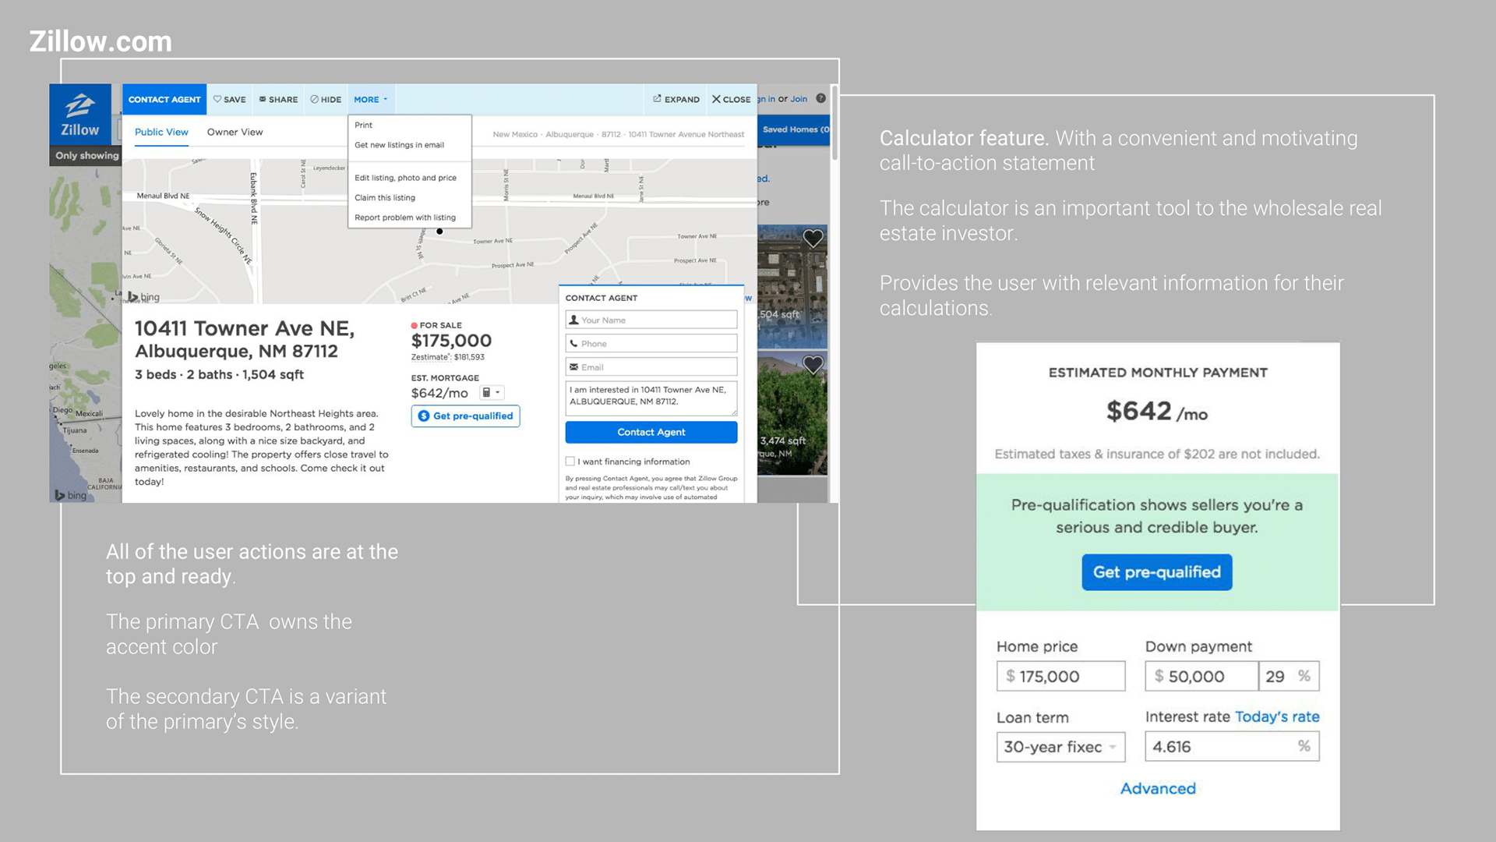Click the map location marker dot
Image resolution: width=1496 pixels, height=842 pixels.
click(x=439, y=232)
